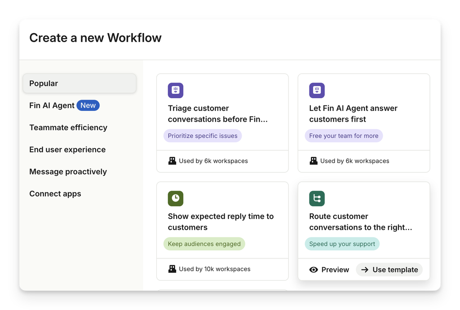
Task: Click the building icon beside Used by 10k workspaces
Action: coord(172,269)
